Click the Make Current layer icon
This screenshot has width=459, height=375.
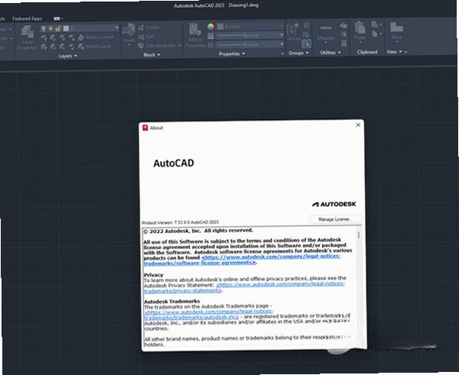tap(81, 37)
